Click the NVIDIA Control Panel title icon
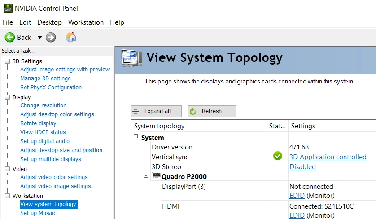This screenshot has width=376, height=219. [8, 8]
